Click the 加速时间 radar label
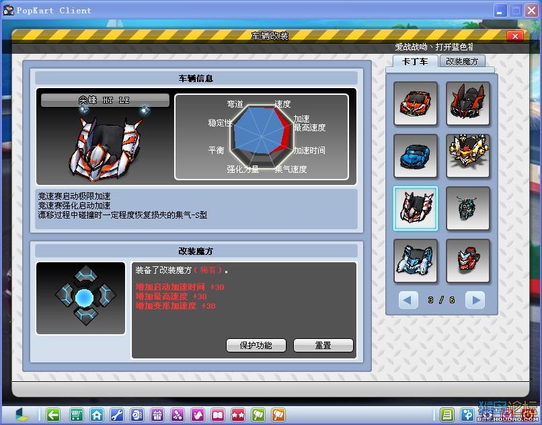 [x=309, y=150]
